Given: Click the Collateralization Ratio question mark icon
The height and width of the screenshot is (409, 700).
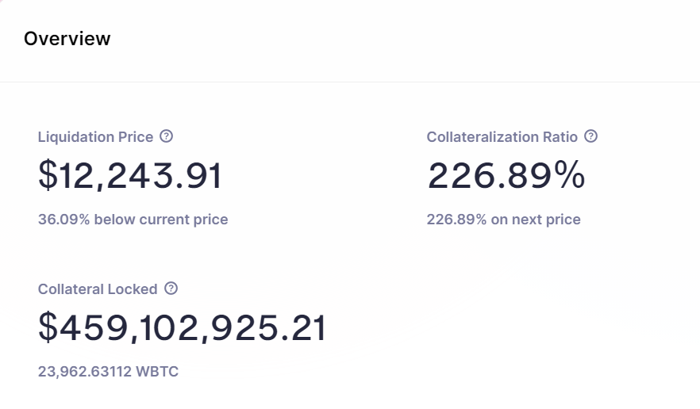Looking at the screenshot, I should (x=590, y=136).
